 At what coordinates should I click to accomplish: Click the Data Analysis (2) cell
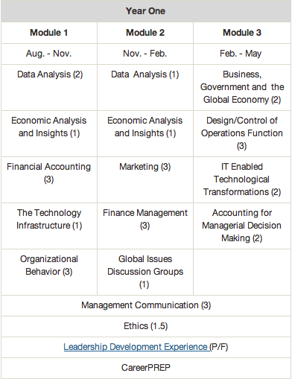49,87
